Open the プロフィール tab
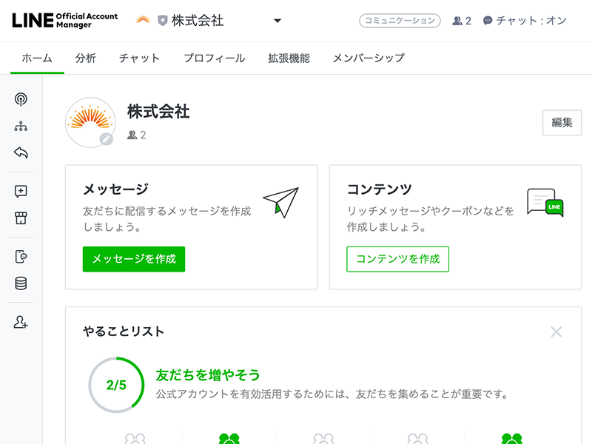 tap(214, 58)
